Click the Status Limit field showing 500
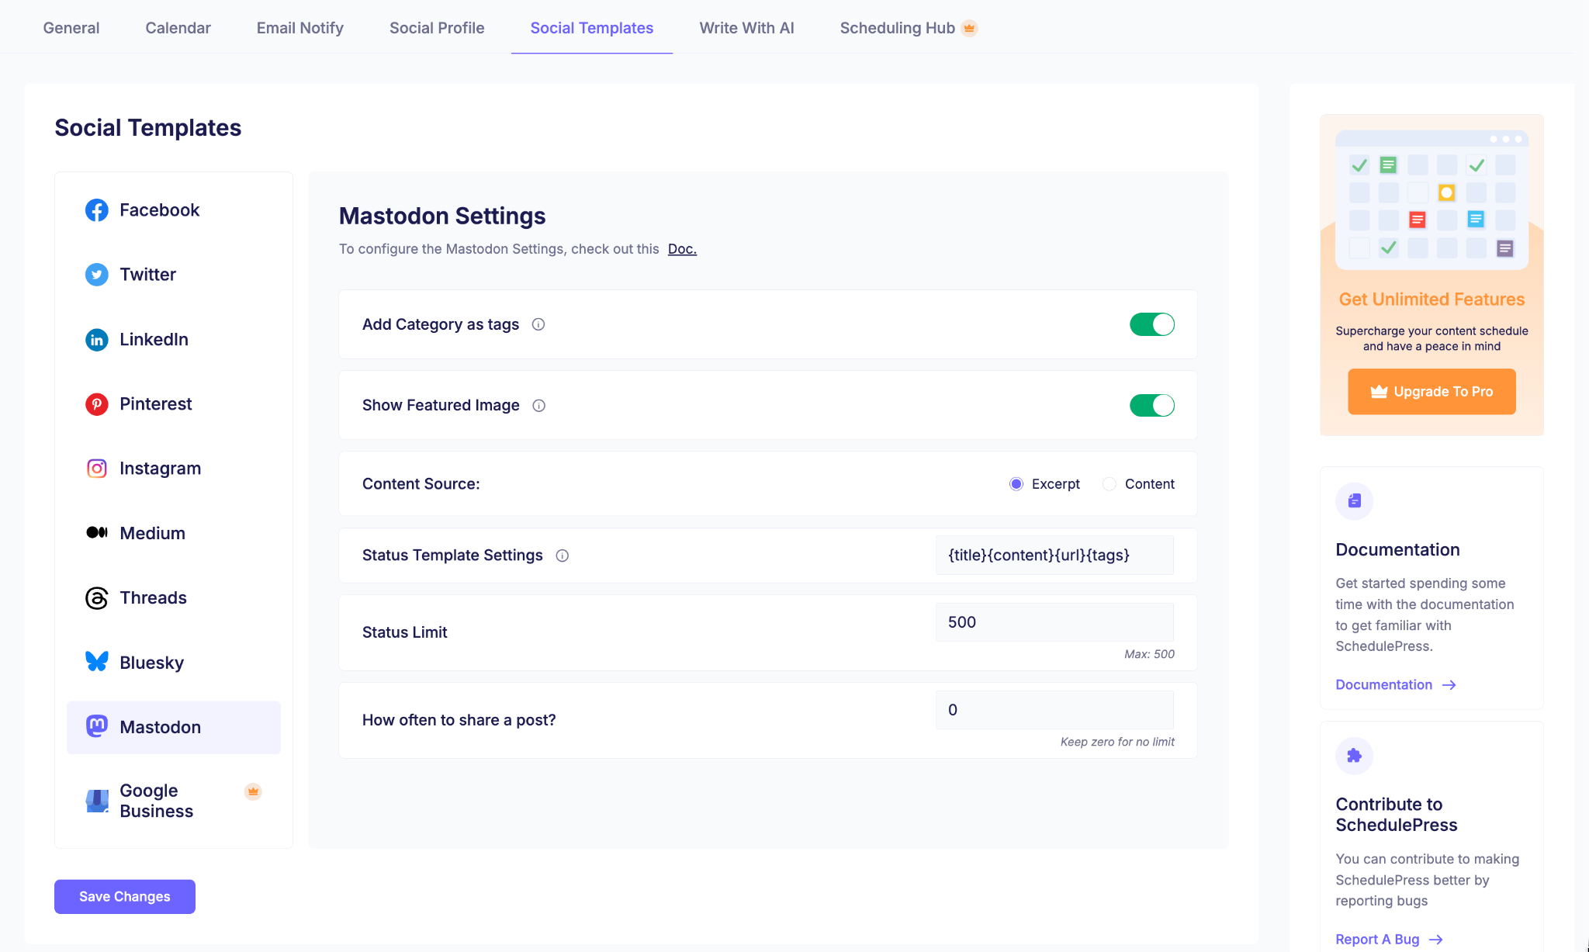This screenshot has height=952, width=1589. (1055, 622)
